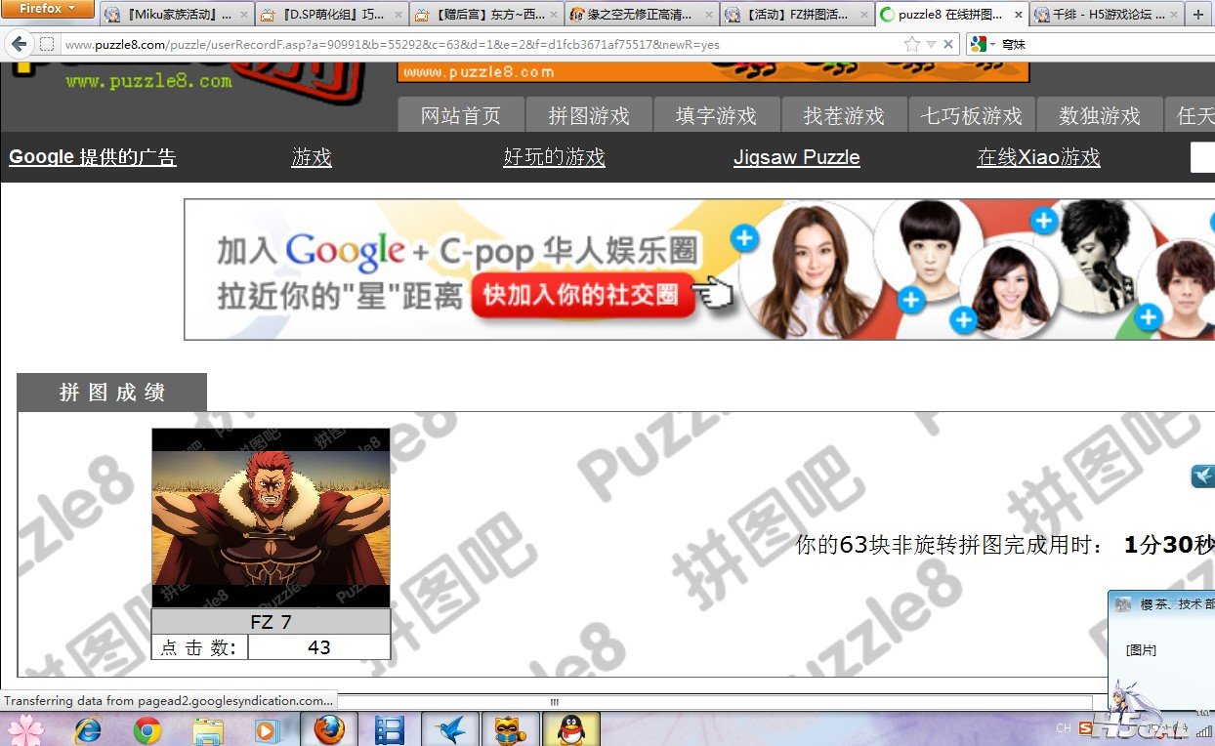1215x746 pixels.
Task: Follow the 游戏 ad link
Action: pos(312,157)
